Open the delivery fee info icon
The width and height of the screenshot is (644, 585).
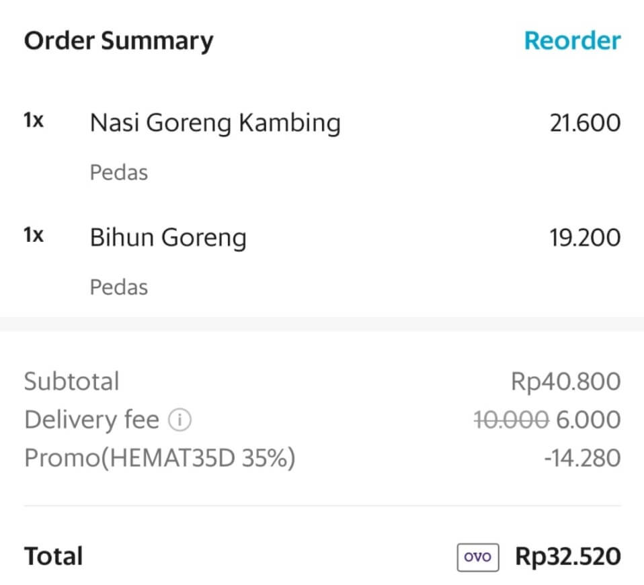(x=179, y=420)
